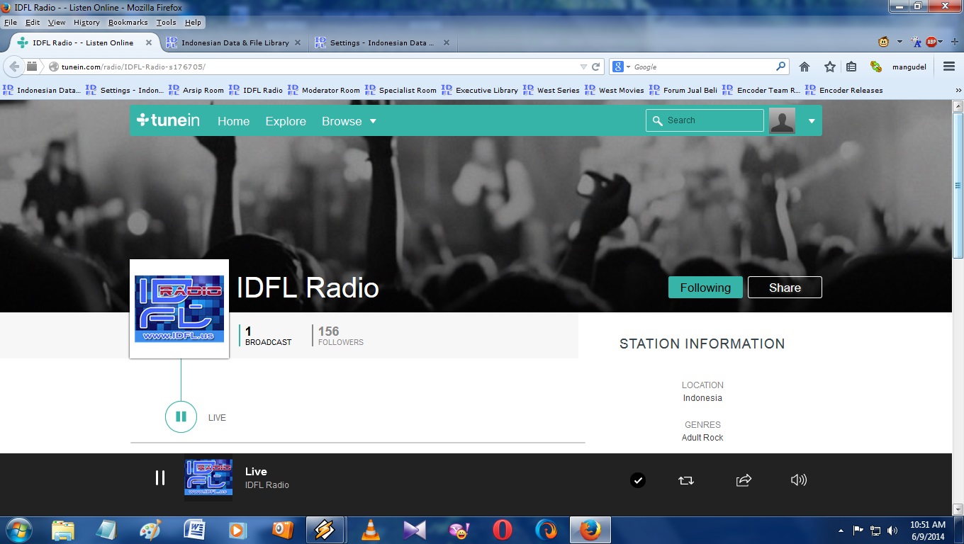The height and width of the screenshot is (544, 964).
Task: Open the Google search engine dropdown
Action: [x=622, y=67]
